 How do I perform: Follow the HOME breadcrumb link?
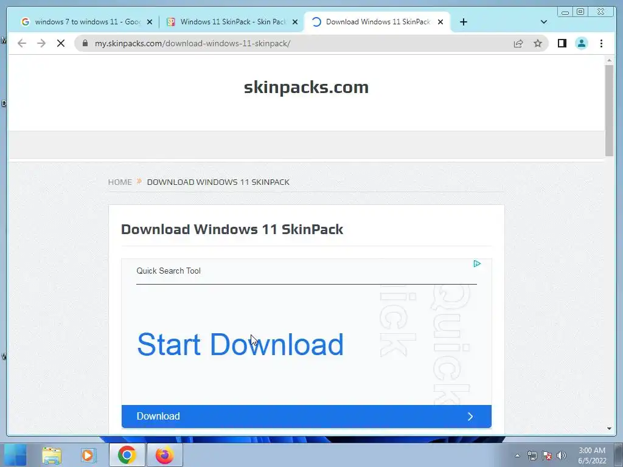coord(120,182)
